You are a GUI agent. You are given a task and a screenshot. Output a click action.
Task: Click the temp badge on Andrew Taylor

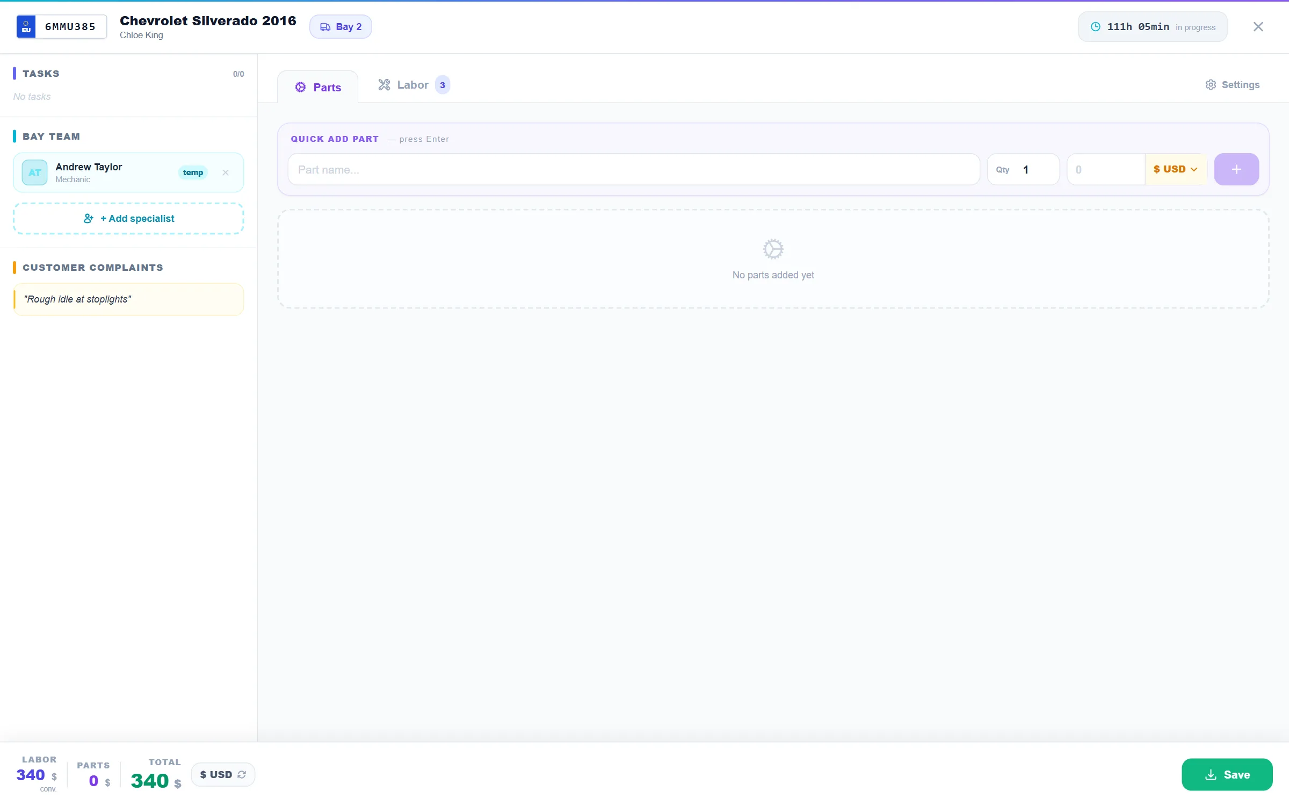[x=193, y=173]
